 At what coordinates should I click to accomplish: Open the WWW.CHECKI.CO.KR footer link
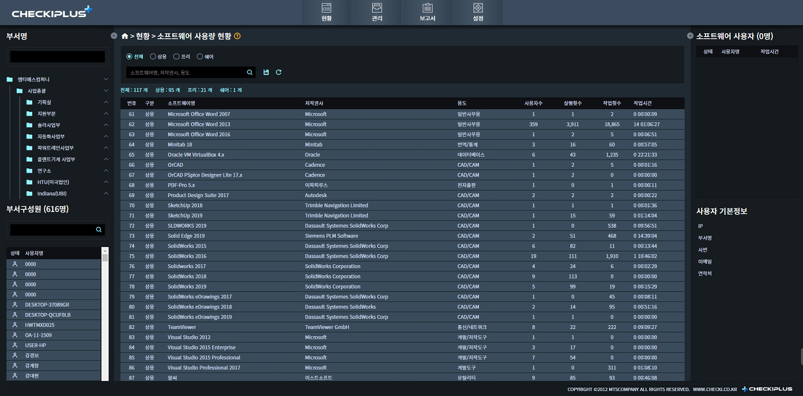click(x=715, y=389)
